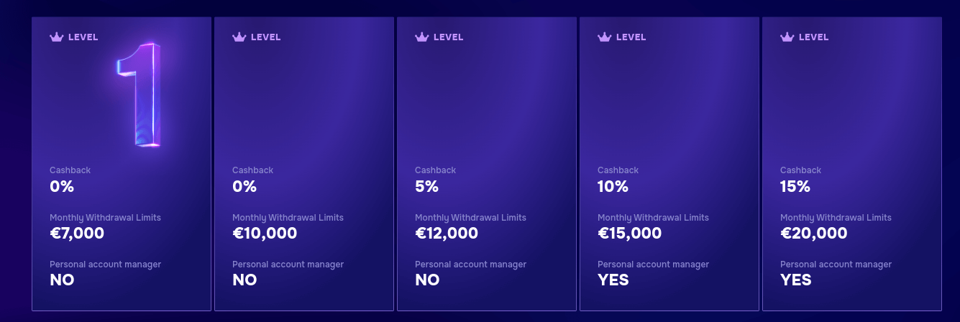Click the €7,000 monthly withdrawal limit

(77, 233)
